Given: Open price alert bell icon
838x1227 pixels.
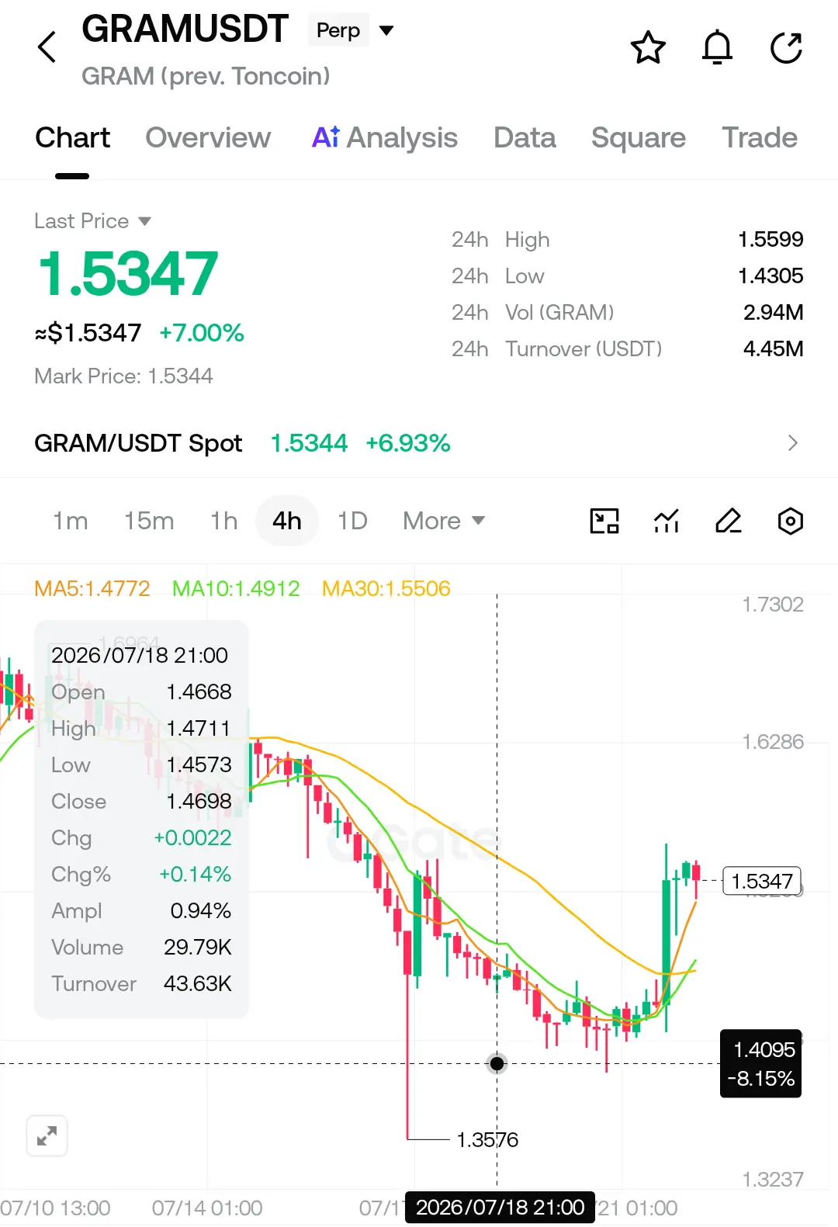Looking at the screenshot, I should click(x=717, y=47).
